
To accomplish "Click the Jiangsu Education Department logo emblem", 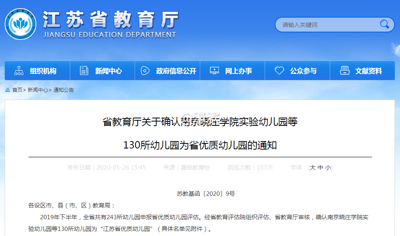I will click(x=20, y=24).
